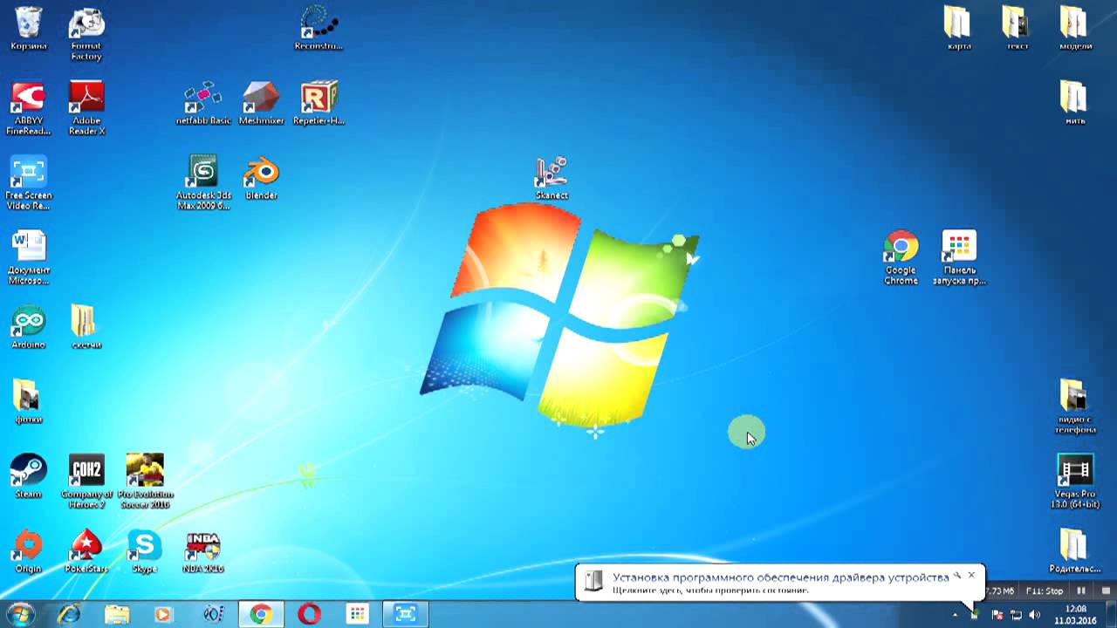This screenshot has width=1117, height=628.
Task: Select the текст folder
Action: coord(1018,28)
